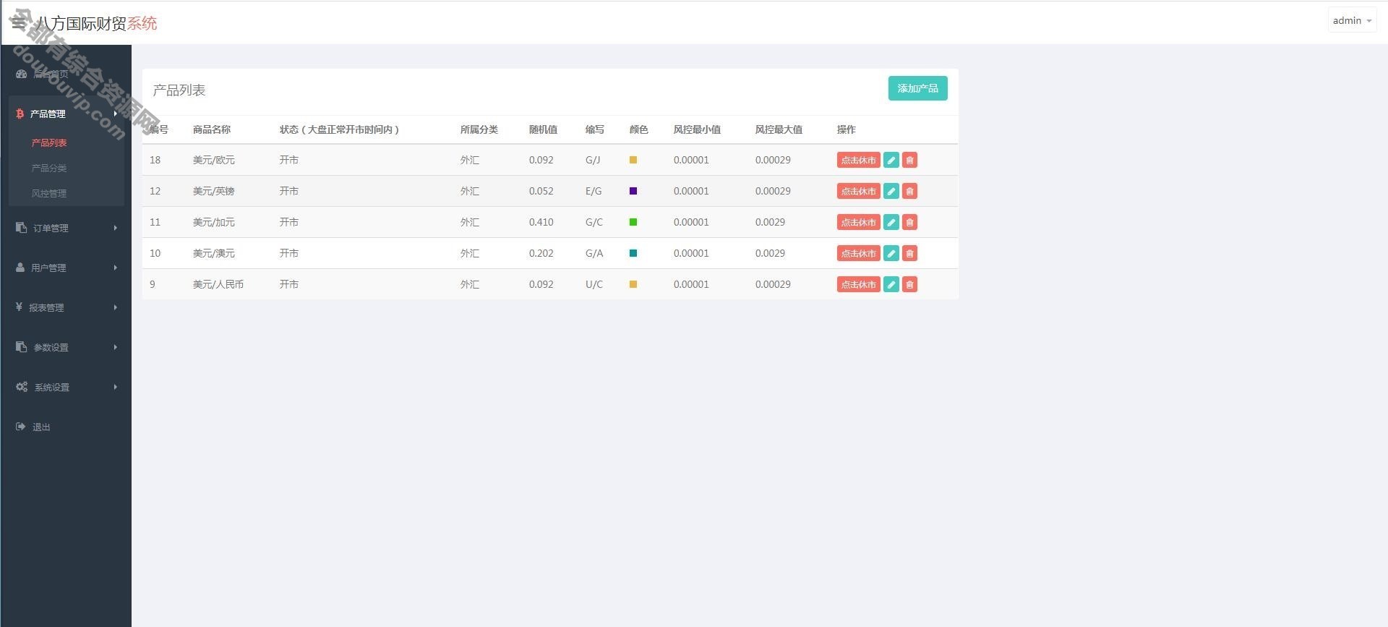Open 产品列表 in sidebar submenu
Image resolution: width=1388 pixels, height=627 pixels.
tap(49, 142)
